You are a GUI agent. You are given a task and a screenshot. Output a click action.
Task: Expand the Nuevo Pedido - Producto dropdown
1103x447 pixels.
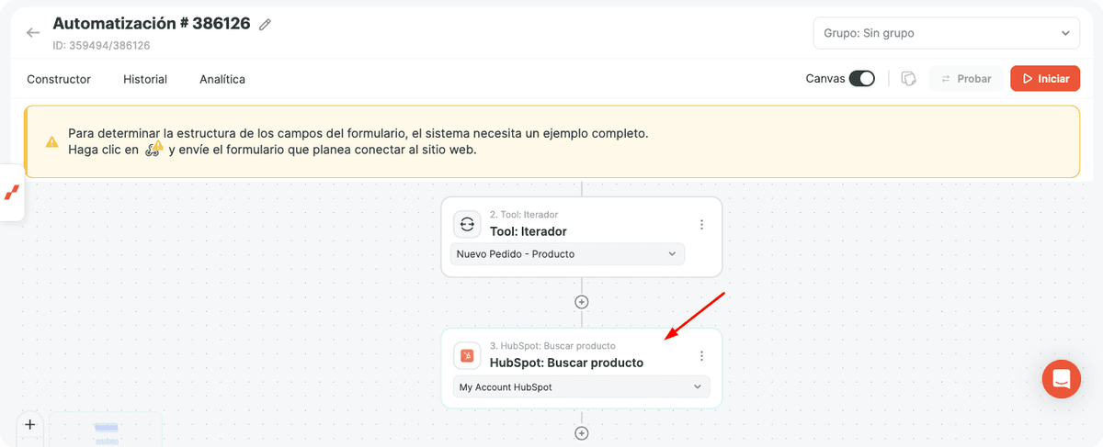point(567,254)
